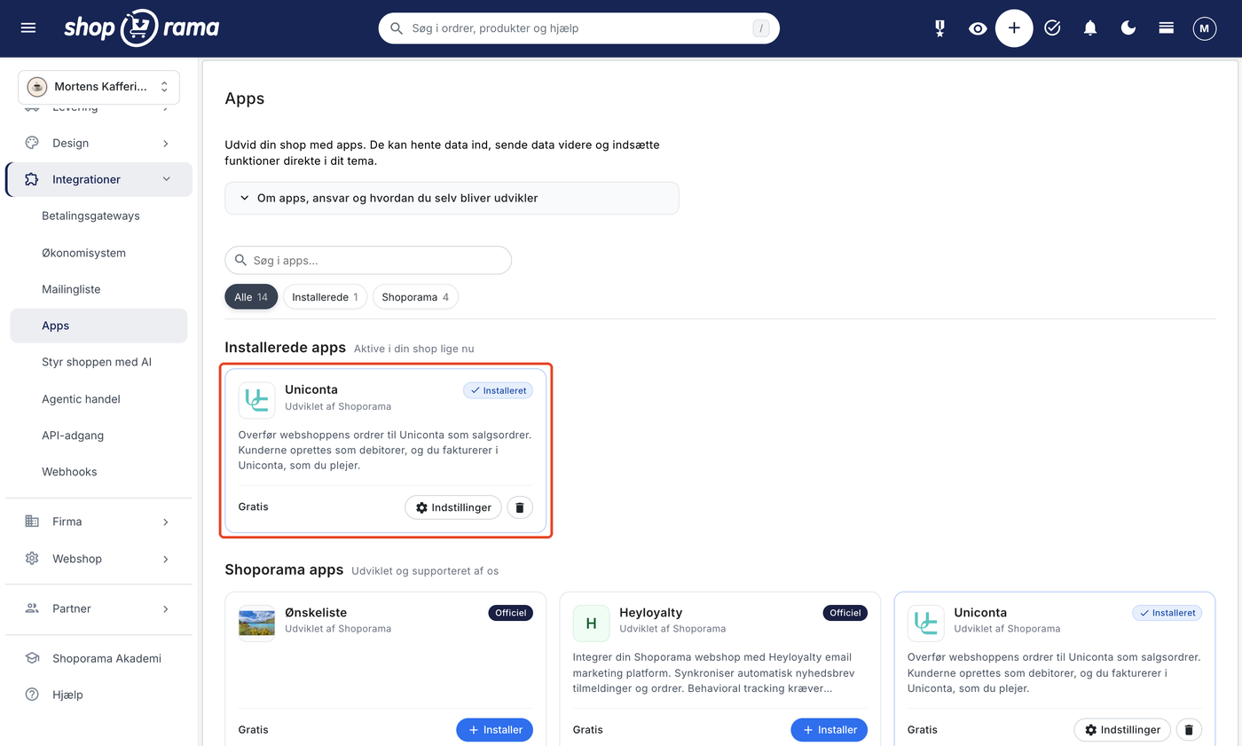Click the Installeret badge on the installed Uniconta card

pyautogui.click(x=499, y=390)
